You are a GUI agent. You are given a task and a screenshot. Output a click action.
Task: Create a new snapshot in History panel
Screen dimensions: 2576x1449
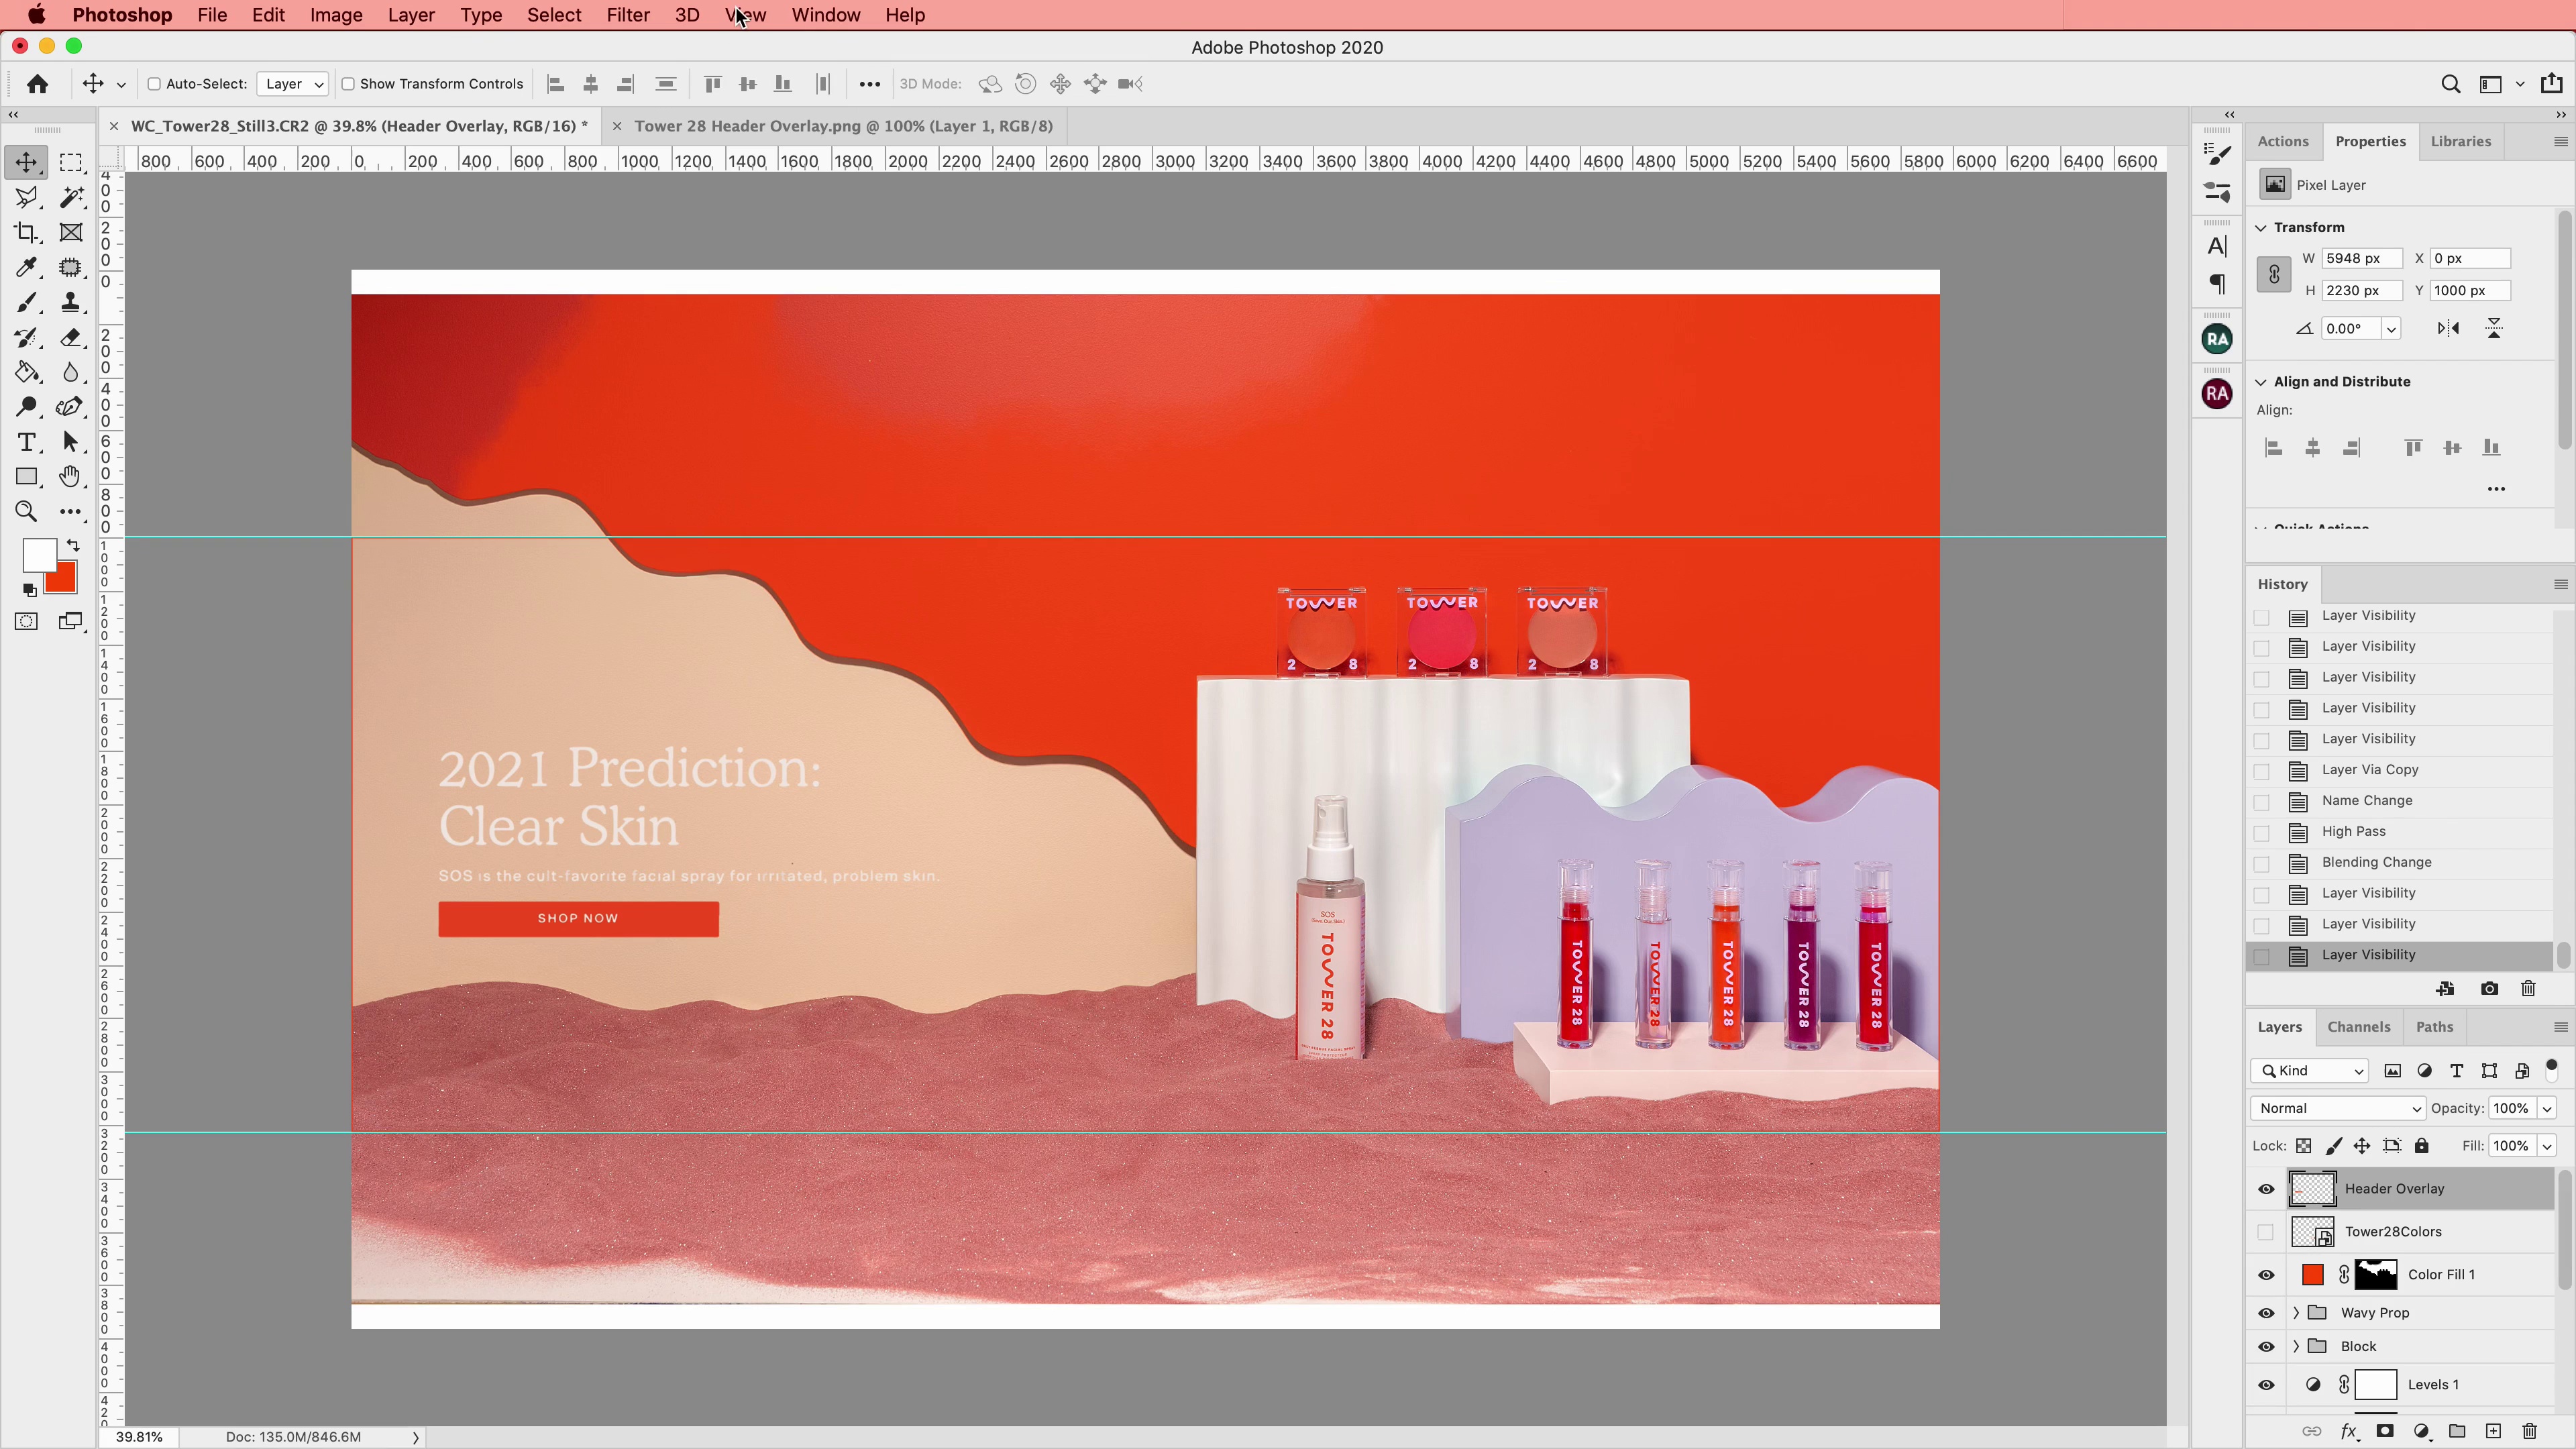pos(2489,989)
